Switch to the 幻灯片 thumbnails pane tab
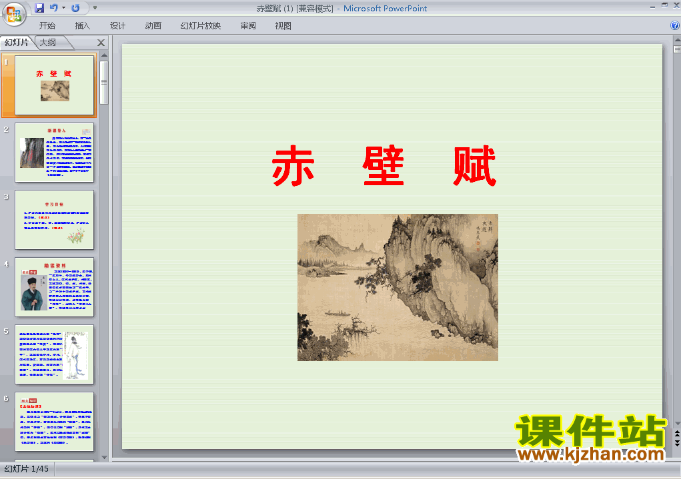The height and width of the screenshot is (479, 681). point(17,43)
